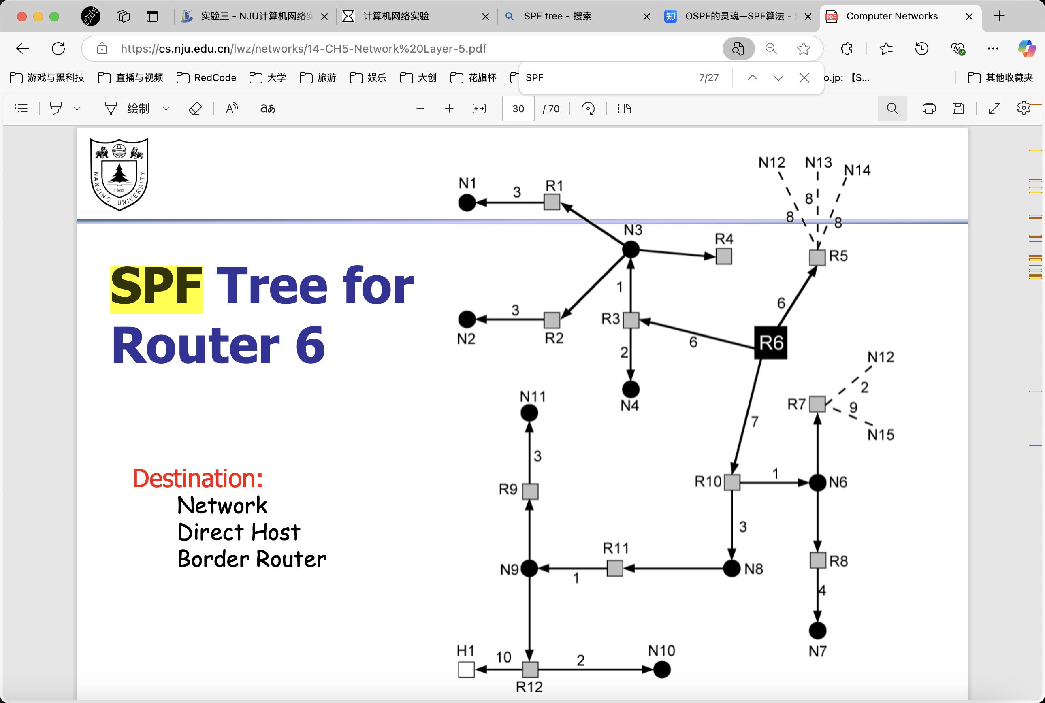Open the site info lock icon
The width and height of the screenshot is (1045, 703).
[x=102, y=49]
